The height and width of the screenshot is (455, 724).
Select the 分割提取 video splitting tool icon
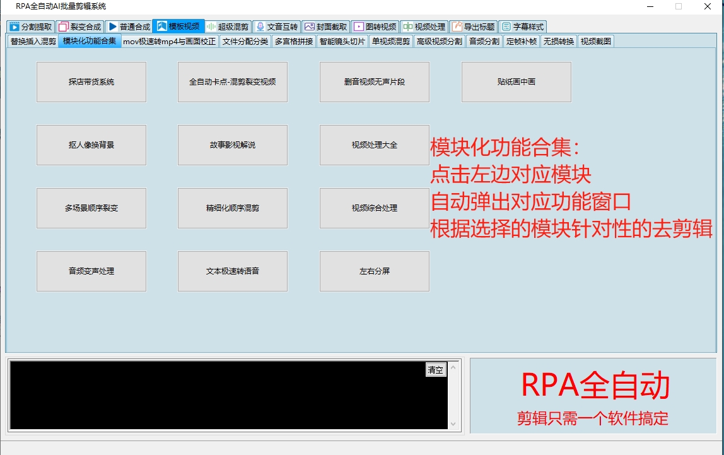tap(13, 27)
